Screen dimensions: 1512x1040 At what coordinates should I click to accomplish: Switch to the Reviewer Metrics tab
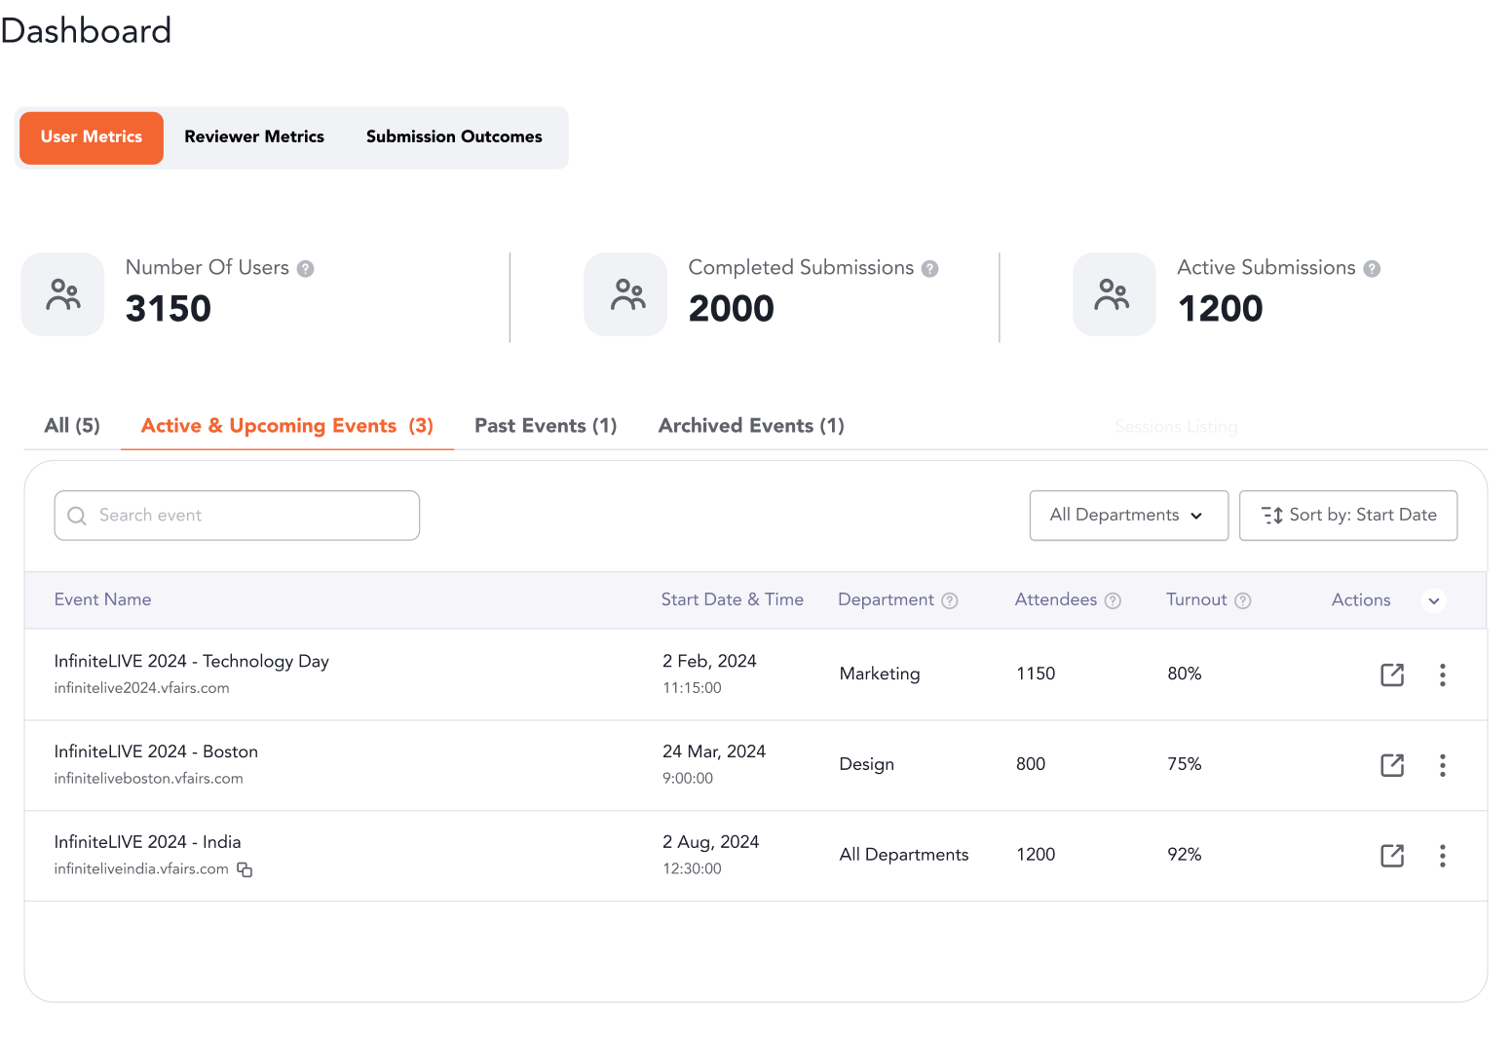pyautogui.click(x=254, y=137)
